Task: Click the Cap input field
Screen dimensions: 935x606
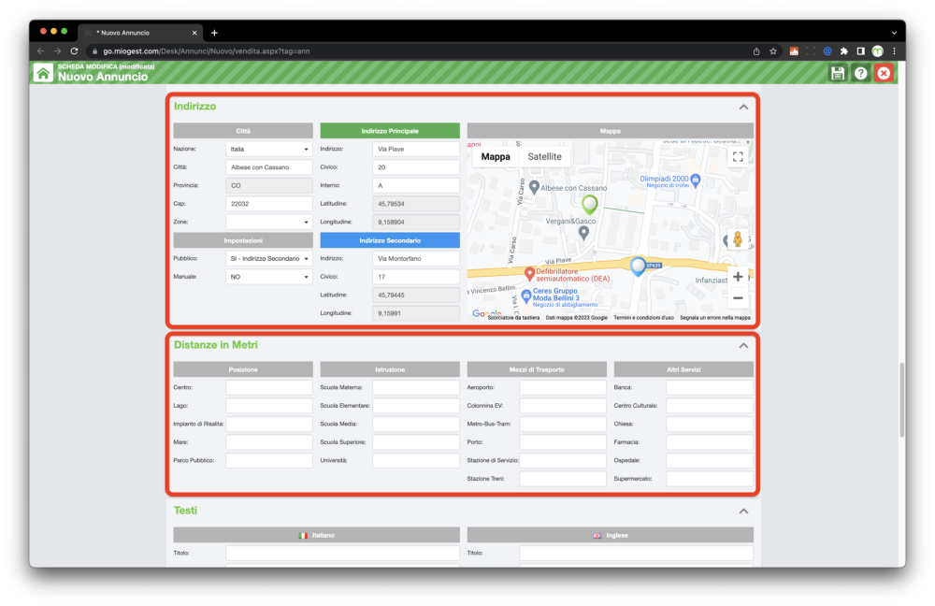Action: pos(269,204)
